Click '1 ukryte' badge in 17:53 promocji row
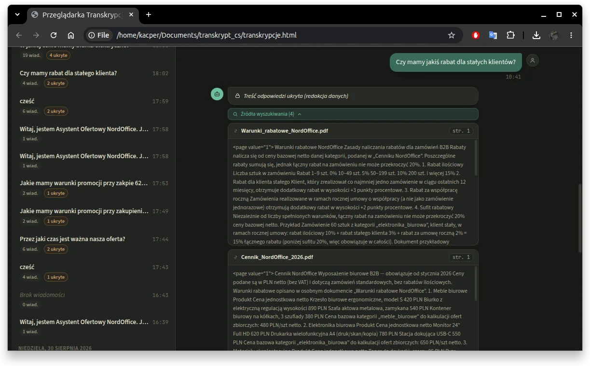This screenshot has height=366, width=590. 55,193
